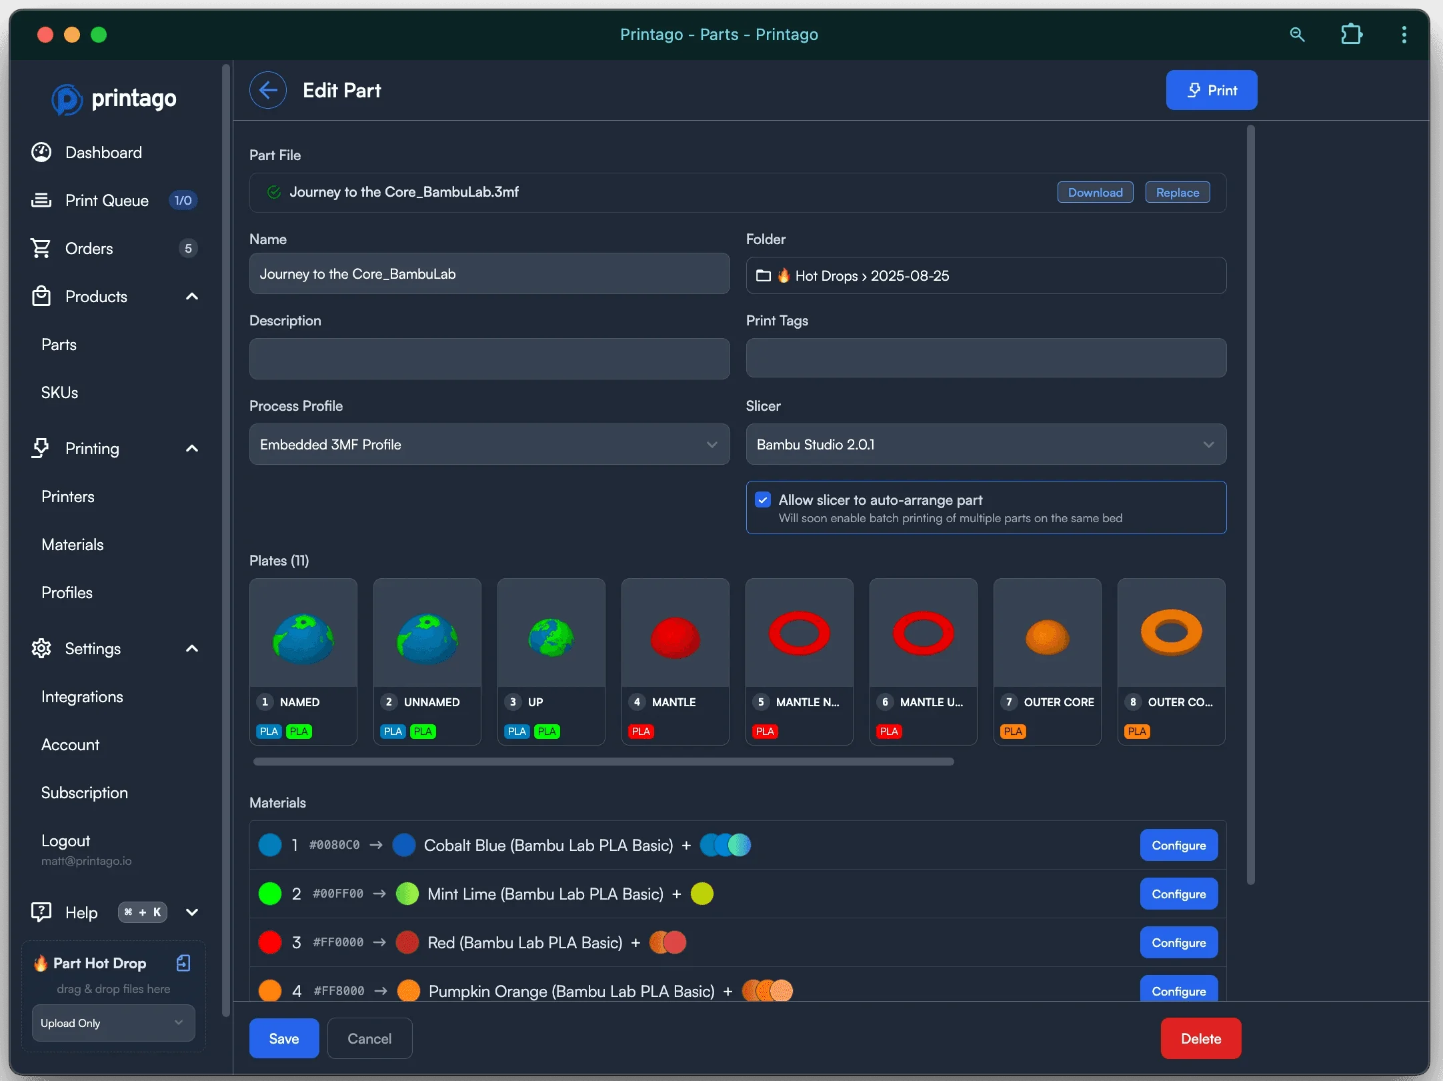Expand the Upload Only dropdown
This screenshot has height=1081, width=1443.
pyautogui.click(x=112, y=1022)
